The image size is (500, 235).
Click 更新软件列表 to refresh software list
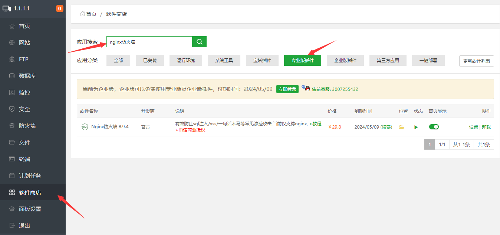(476, 61)
